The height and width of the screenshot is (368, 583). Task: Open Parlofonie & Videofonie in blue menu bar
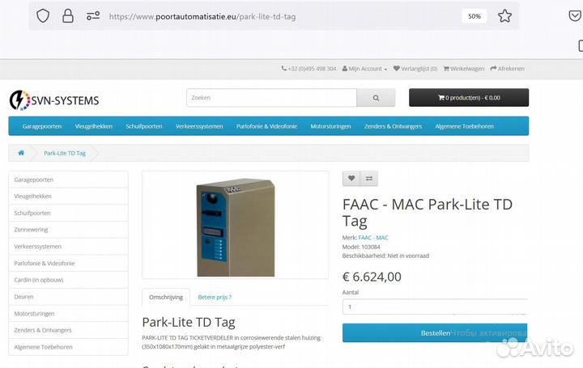266,126
